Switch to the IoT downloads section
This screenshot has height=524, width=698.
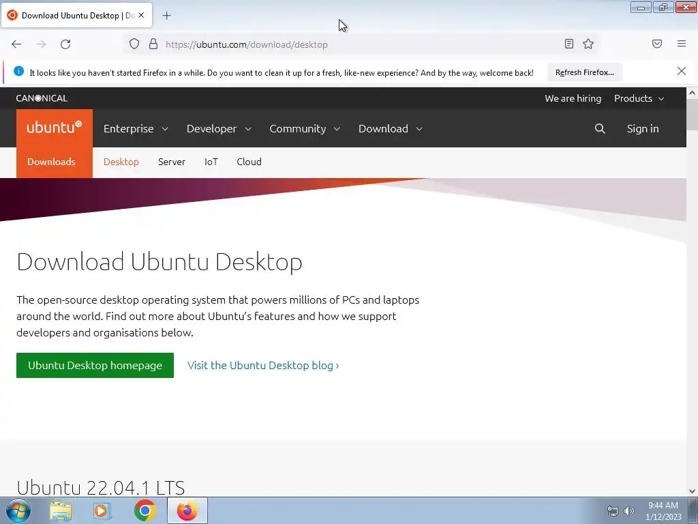coord(211,162)
